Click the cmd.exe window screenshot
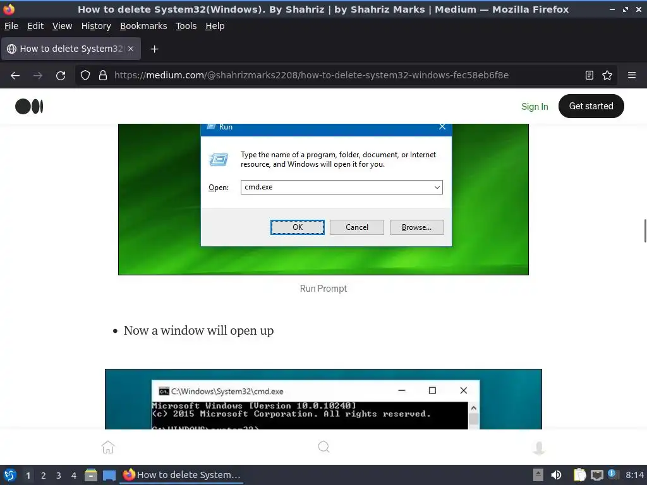 [323, 399]
